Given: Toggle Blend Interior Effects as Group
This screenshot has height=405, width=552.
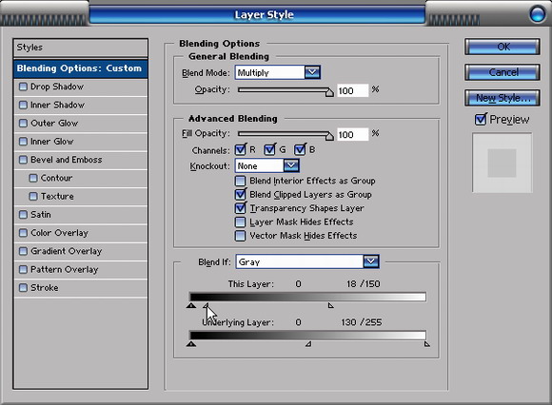Looking at the screenshot, I should point(240,181).
